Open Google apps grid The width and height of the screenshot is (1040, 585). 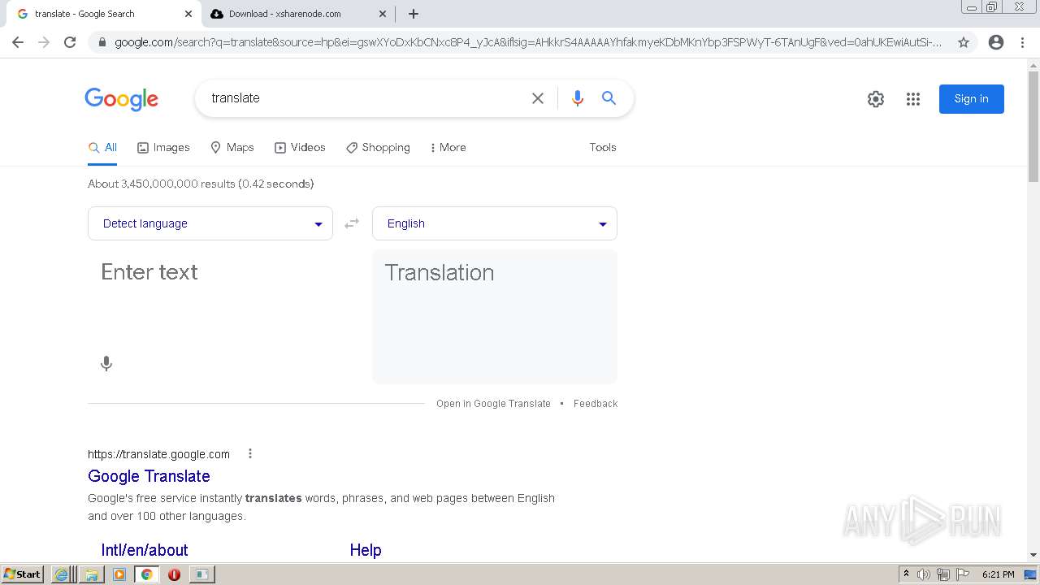click(913, 99)
